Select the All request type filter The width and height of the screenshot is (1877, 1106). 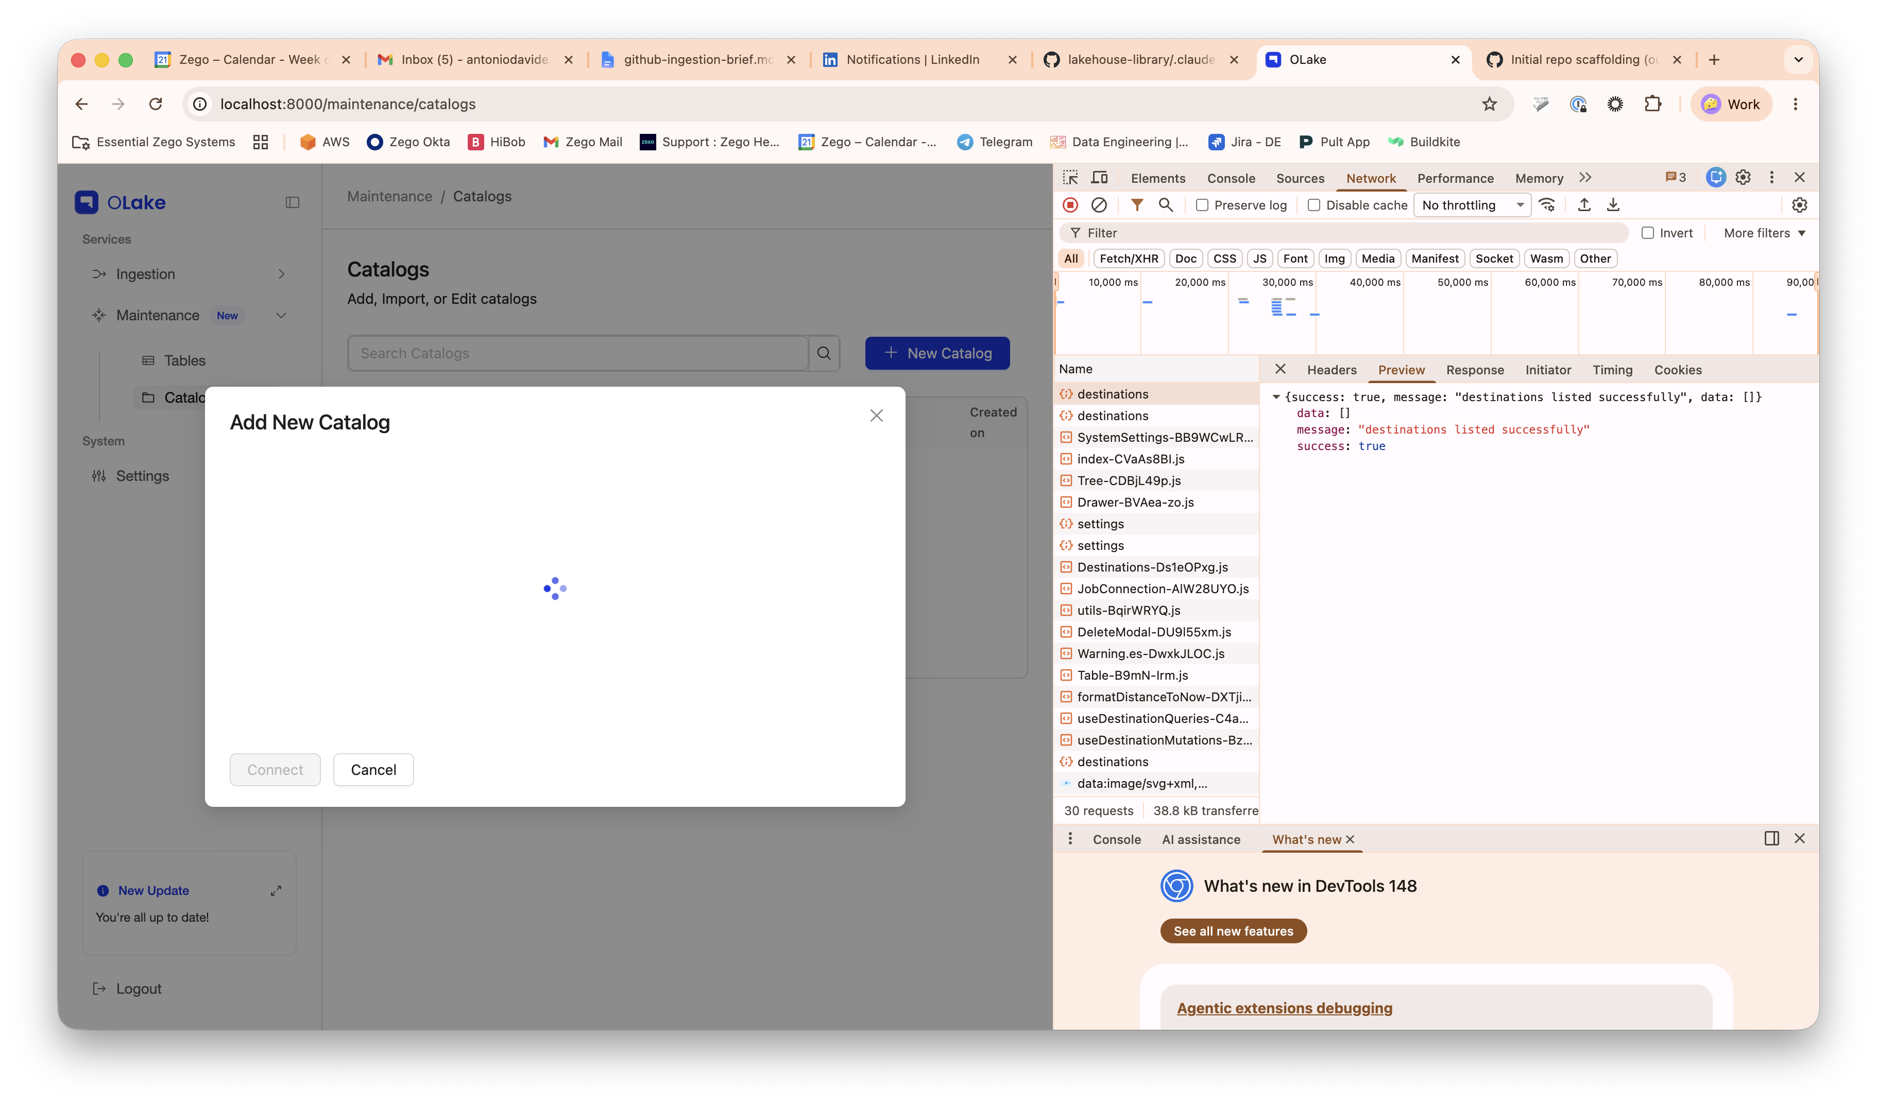[x=1070, y=258]
